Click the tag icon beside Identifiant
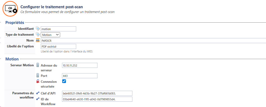 tap(38, 29)
